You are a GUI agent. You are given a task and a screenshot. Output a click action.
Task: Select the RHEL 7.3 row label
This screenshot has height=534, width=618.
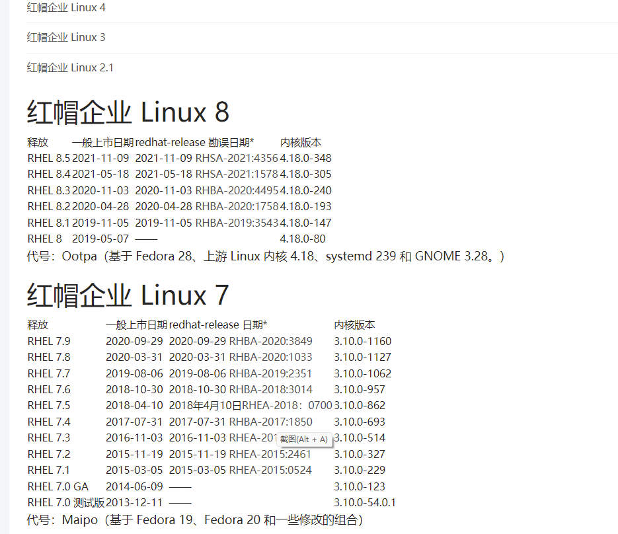[49, 438]
